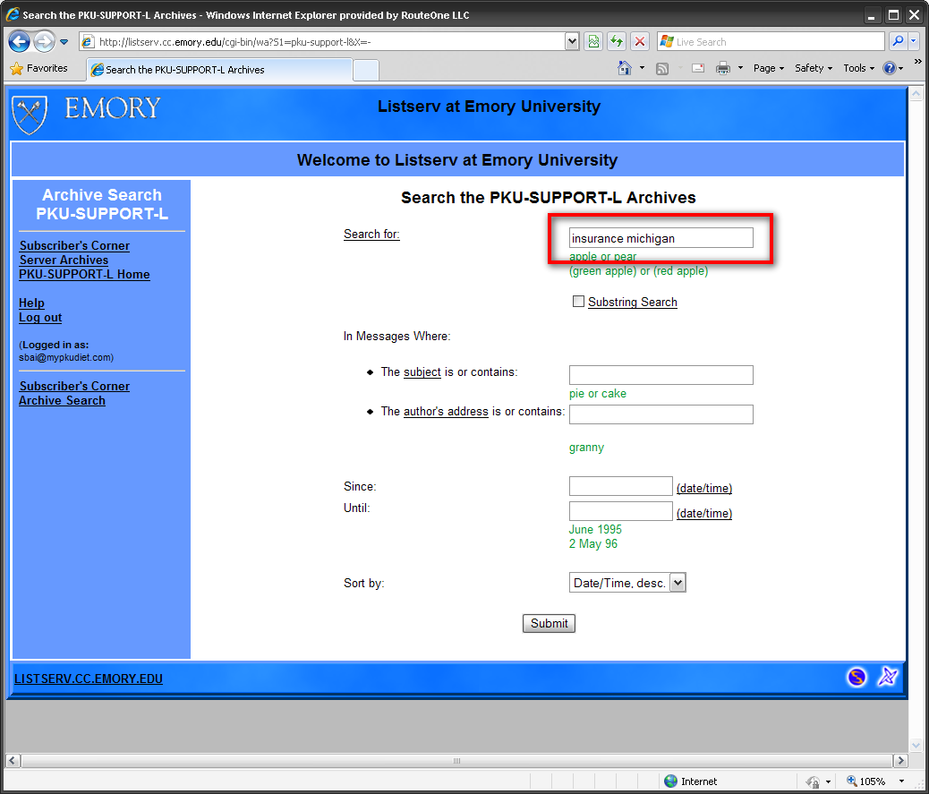Open the Subscriber's Corner link above Server Archives
The width and height of the screenshot is (929, 794).
[x=74, y=245]
